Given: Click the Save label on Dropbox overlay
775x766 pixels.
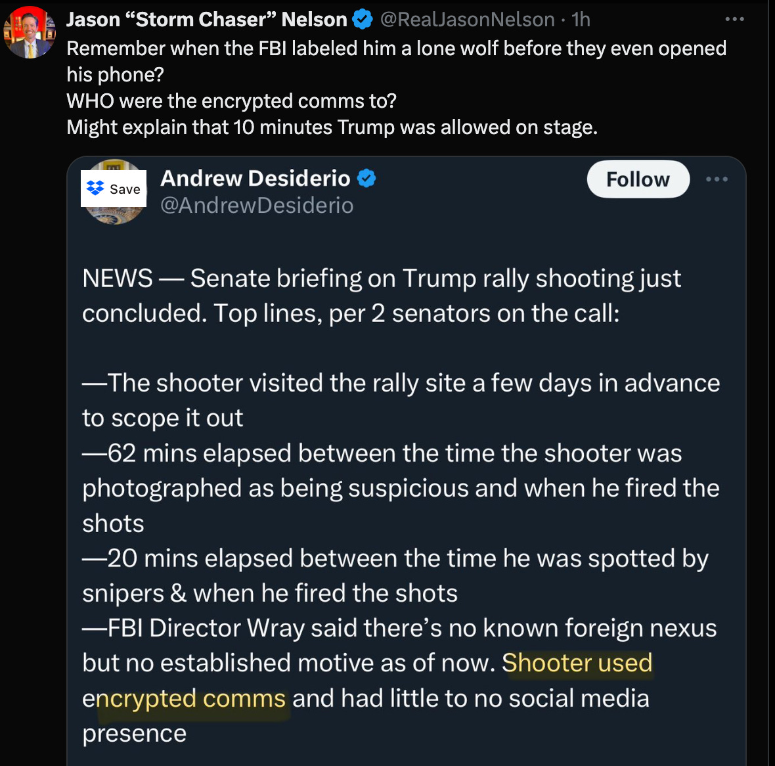Looking at the screenshot, I should pos(125,189).
